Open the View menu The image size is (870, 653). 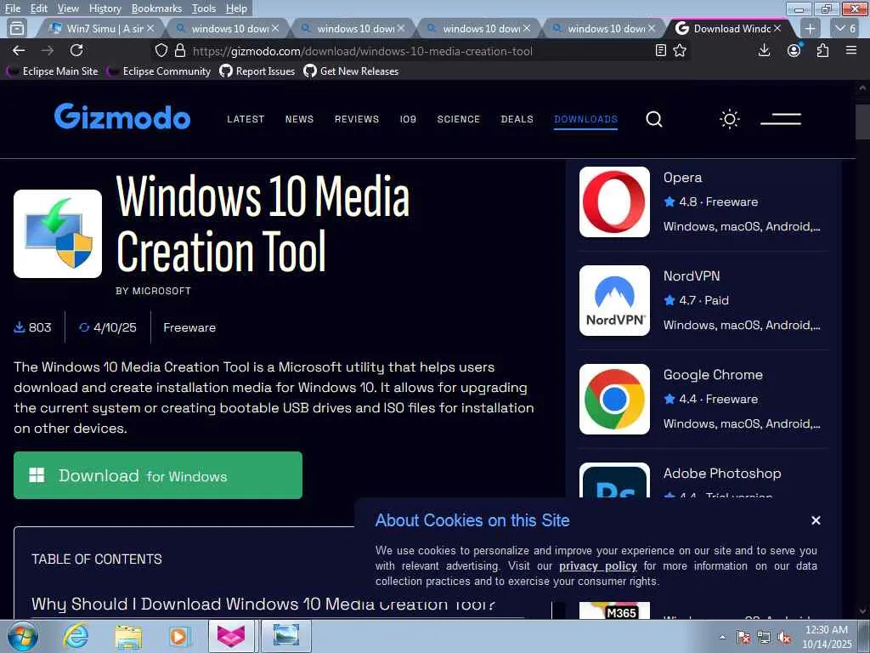68,8
